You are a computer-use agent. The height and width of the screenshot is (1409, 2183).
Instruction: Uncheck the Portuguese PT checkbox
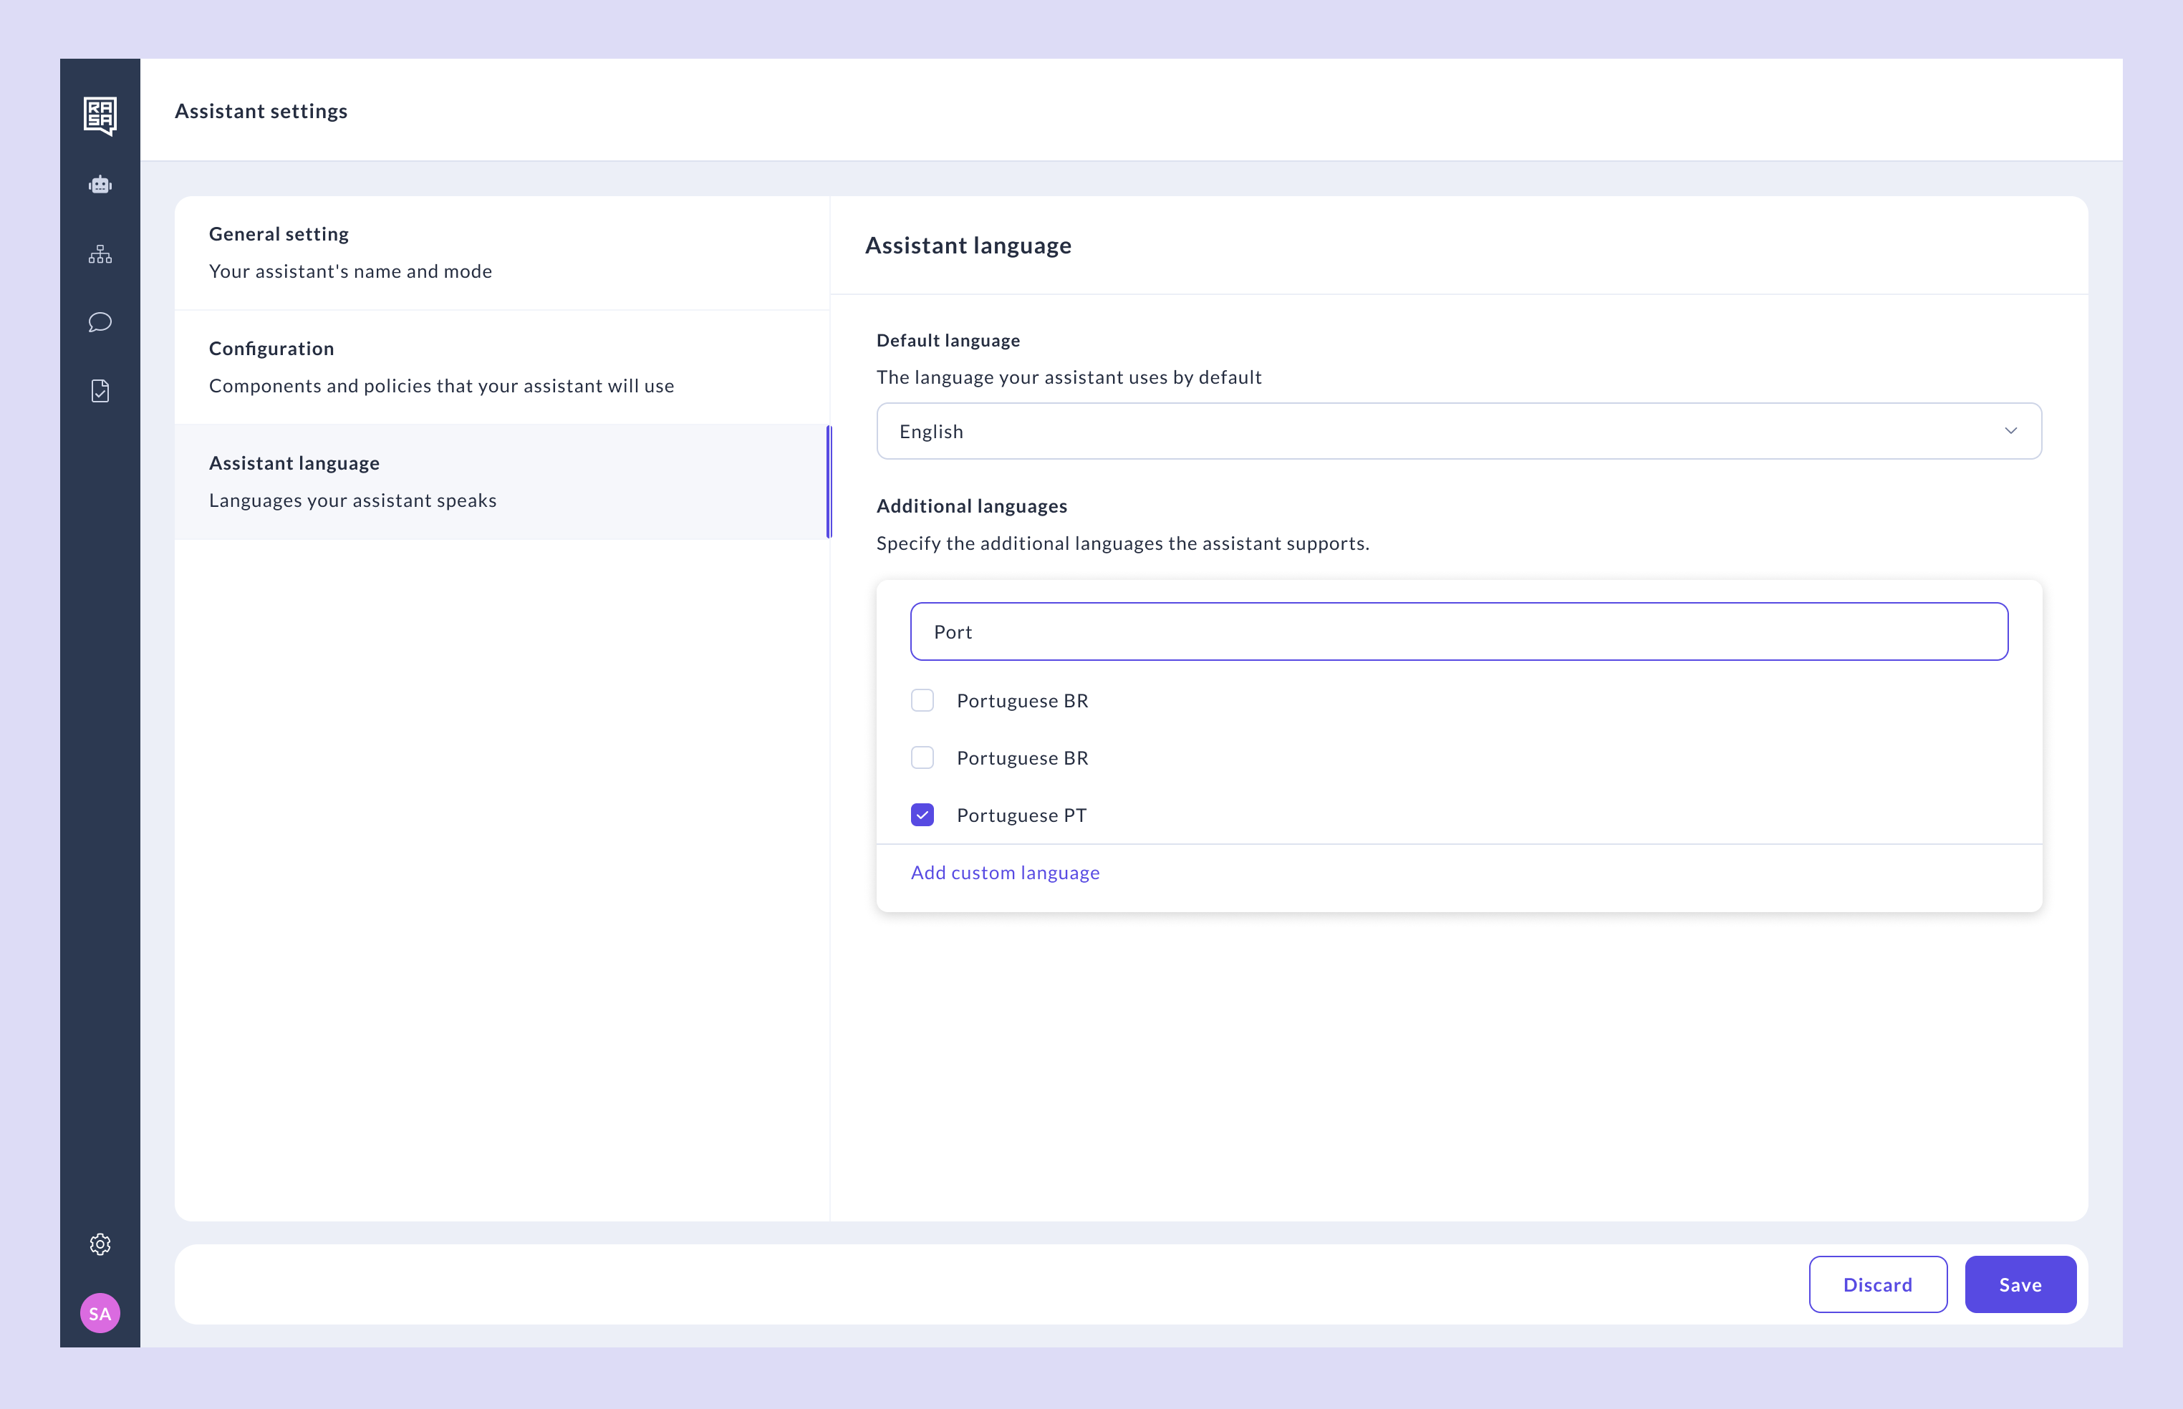[x=922, y=814]
